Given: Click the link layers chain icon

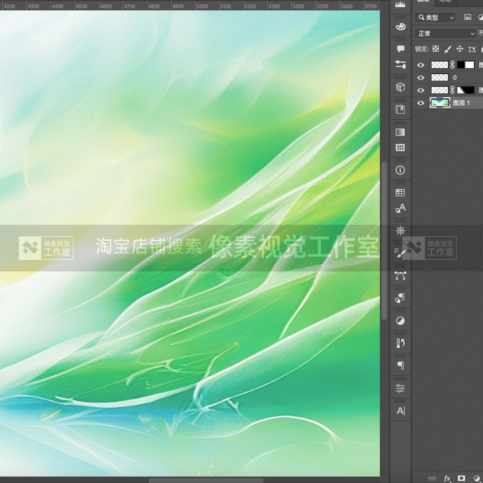Looking at the screenshot, I should [x=432, y=478].
